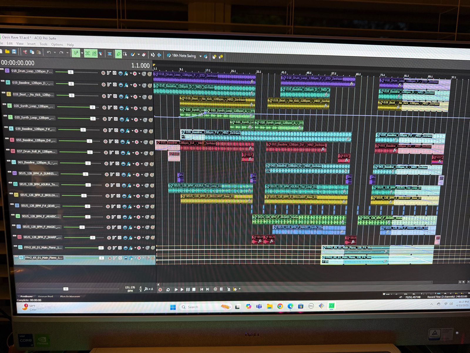Click the volume slider on 039_Bassline track
Screen dimensions: 470x353
[x=83, y=130]
